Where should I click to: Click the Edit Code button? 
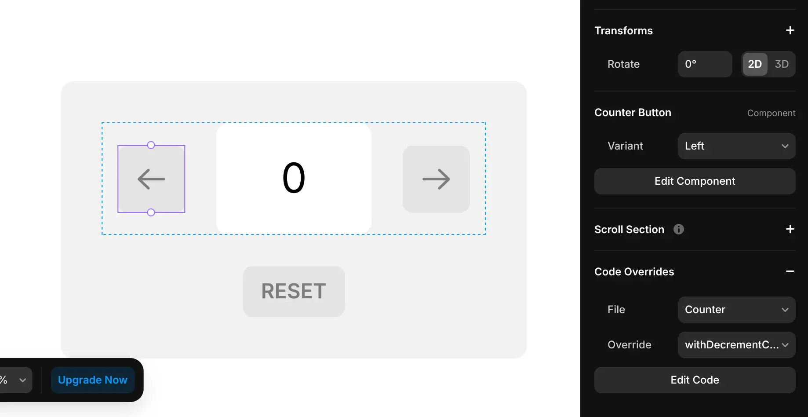695,380
